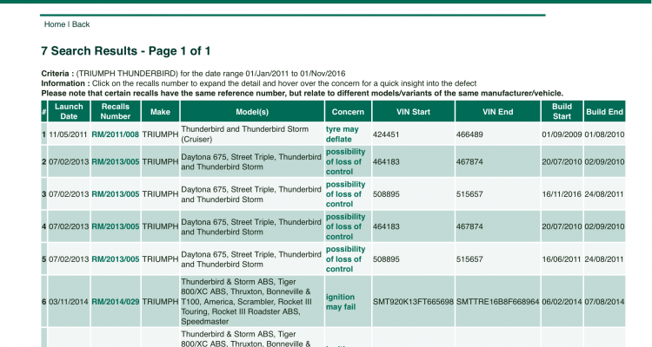
Task: Click the 'VIN End' column header
Action: point(498,111)
